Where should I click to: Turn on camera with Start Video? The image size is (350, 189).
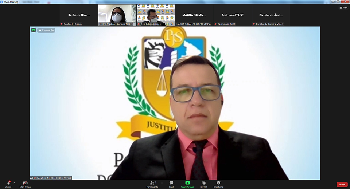click(25, 183)
